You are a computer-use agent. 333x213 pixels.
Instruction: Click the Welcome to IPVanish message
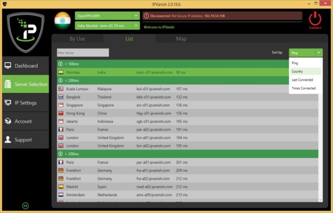(159, 27)
